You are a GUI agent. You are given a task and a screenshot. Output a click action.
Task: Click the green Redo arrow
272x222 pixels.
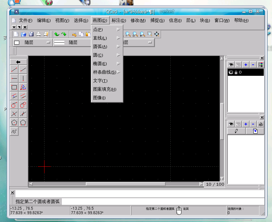click(64, 34)
